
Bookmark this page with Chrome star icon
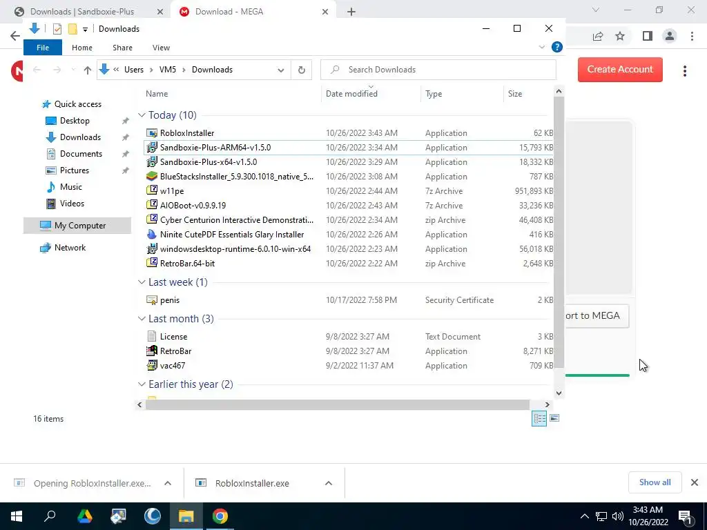pos(620,36)
